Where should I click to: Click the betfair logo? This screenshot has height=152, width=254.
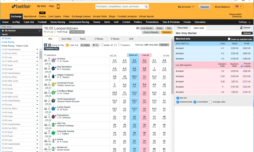point(21,6)
